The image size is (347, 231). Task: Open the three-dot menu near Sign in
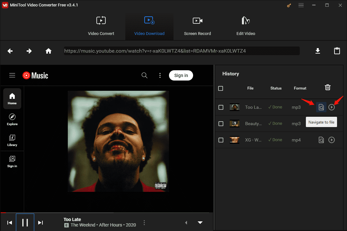coord(160,75)
